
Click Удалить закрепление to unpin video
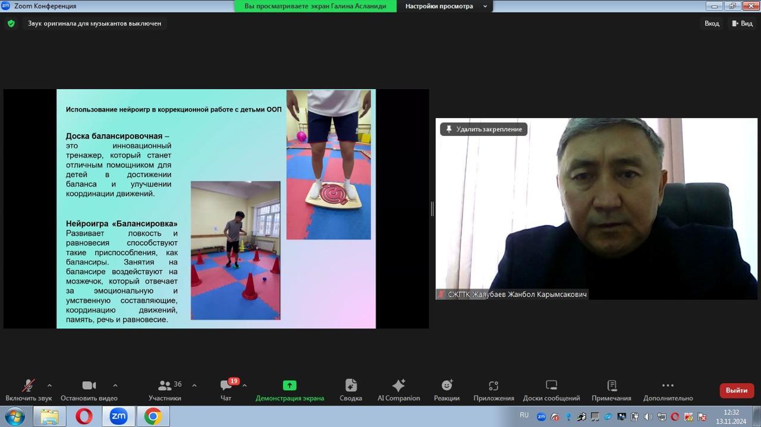[x=484, y=129]
